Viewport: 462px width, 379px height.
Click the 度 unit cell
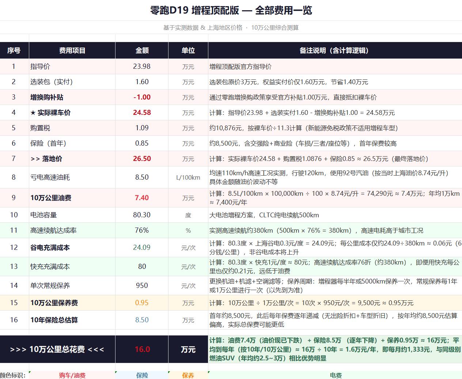click(x=188, y=215)
